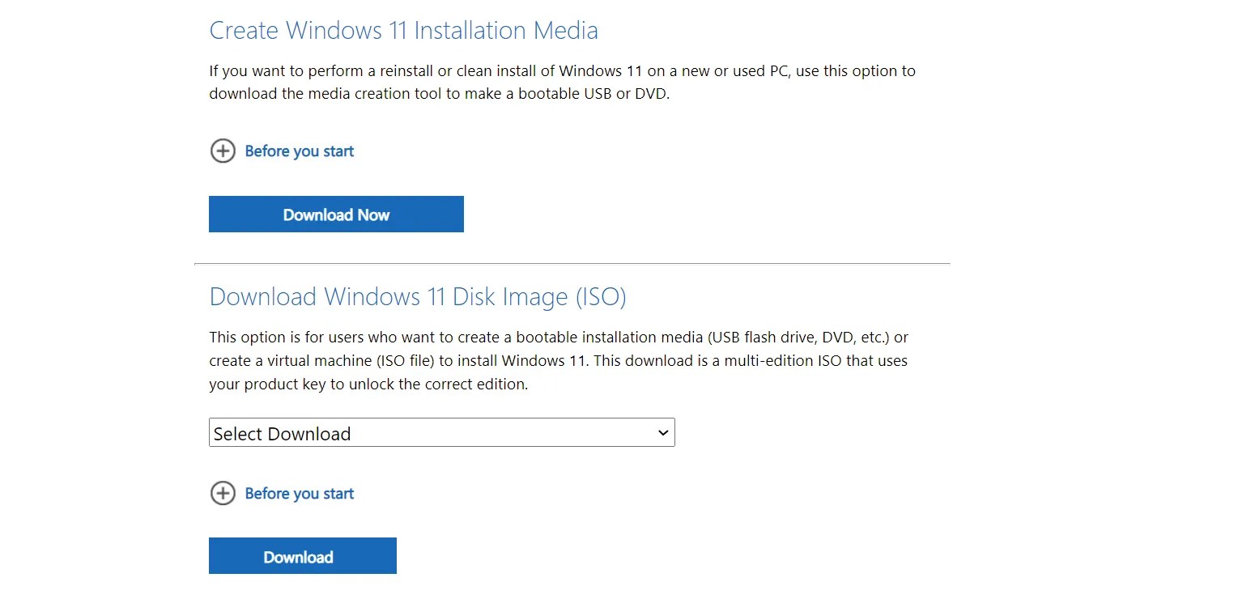Select the Download Windows 11 Disk Image heading

[417, 296]
